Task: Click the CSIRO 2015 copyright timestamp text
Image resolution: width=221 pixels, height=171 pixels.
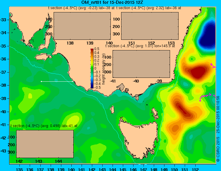Action: pos(218,129)
